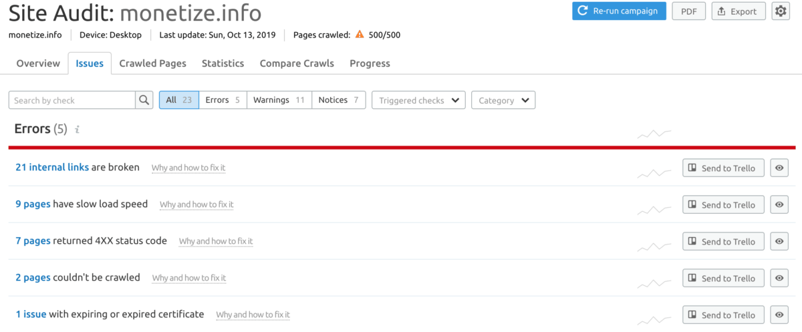This screenshot has width=802, height=332.
Task: Hide the couldn't be crawled check
Action: 779,279
